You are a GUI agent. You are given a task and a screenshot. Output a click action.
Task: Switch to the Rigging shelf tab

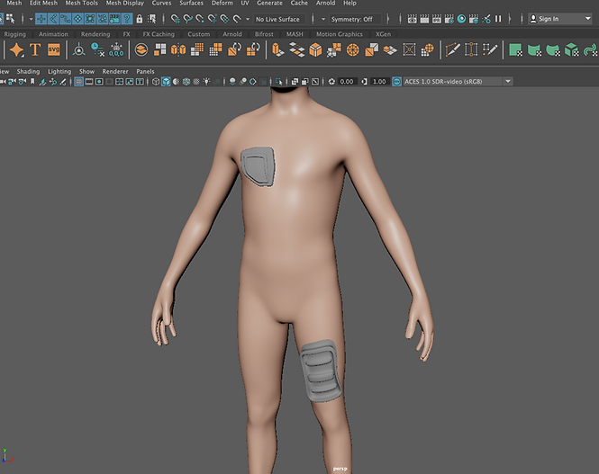click(15, 34)
